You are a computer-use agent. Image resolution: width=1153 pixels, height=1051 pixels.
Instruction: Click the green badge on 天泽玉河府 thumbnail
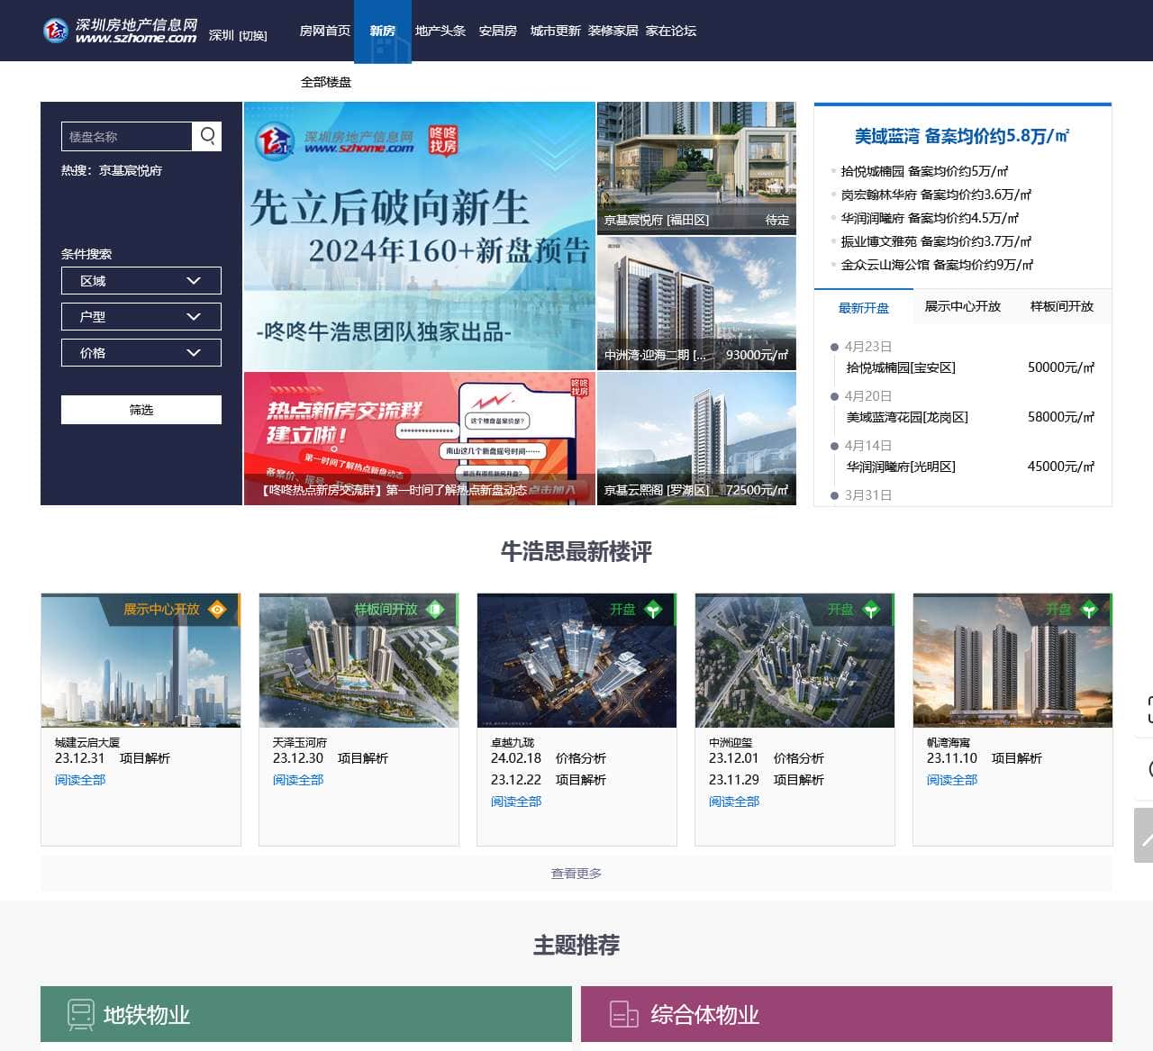pos(435,609)
